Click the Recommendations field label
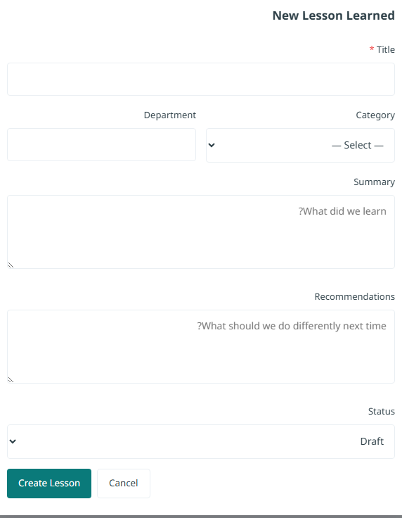 coord(354,297)
